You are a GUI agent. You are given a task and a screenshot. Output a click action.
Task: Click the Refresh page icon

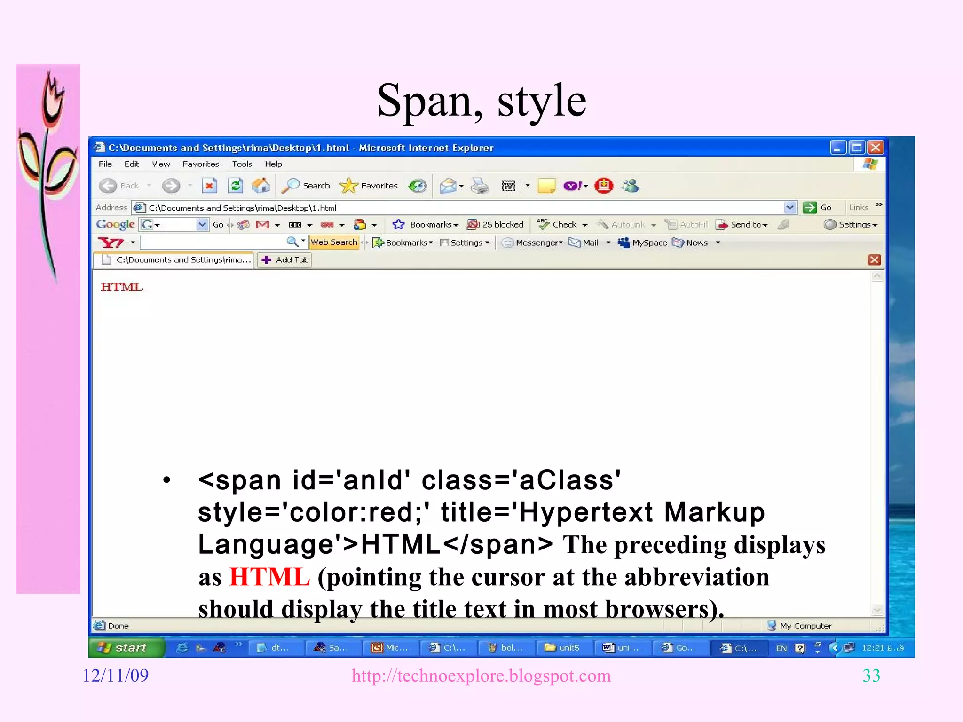click(x=235, y=186)
